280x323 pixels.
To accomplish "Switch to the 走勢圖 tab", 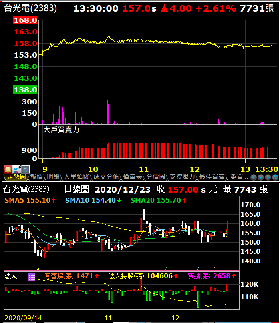I will [16, 177].
